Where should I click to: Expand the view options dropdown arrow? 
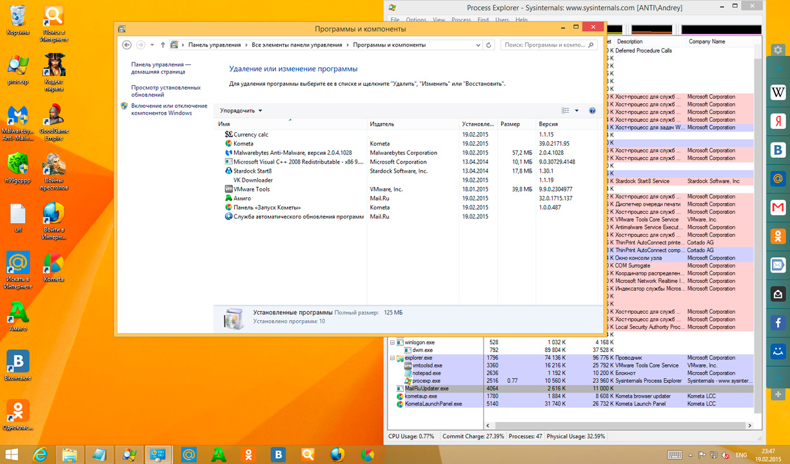[x=577, y=111]
